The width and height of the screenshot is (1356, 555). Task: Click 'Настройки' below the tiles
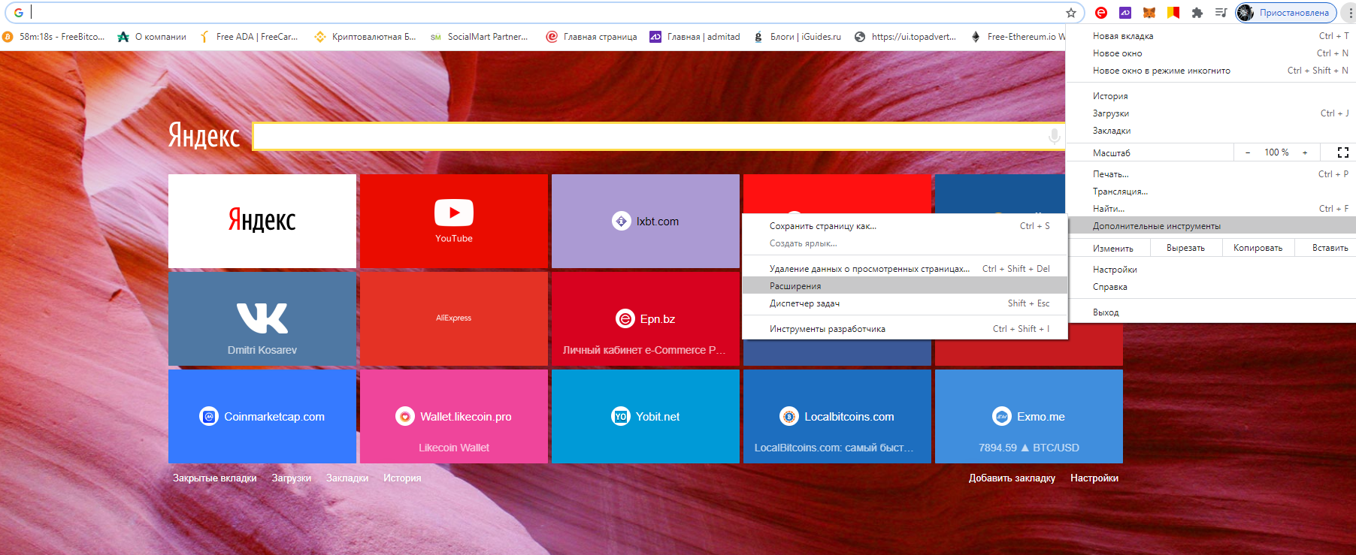[x=1094, y=478]
